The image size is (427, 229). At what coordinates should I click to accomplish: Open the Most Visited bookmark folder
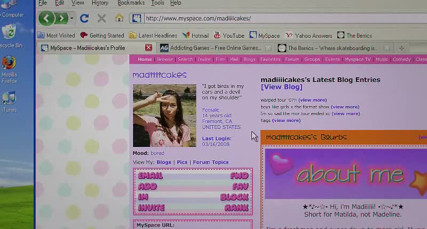click(x=57, y=35)
